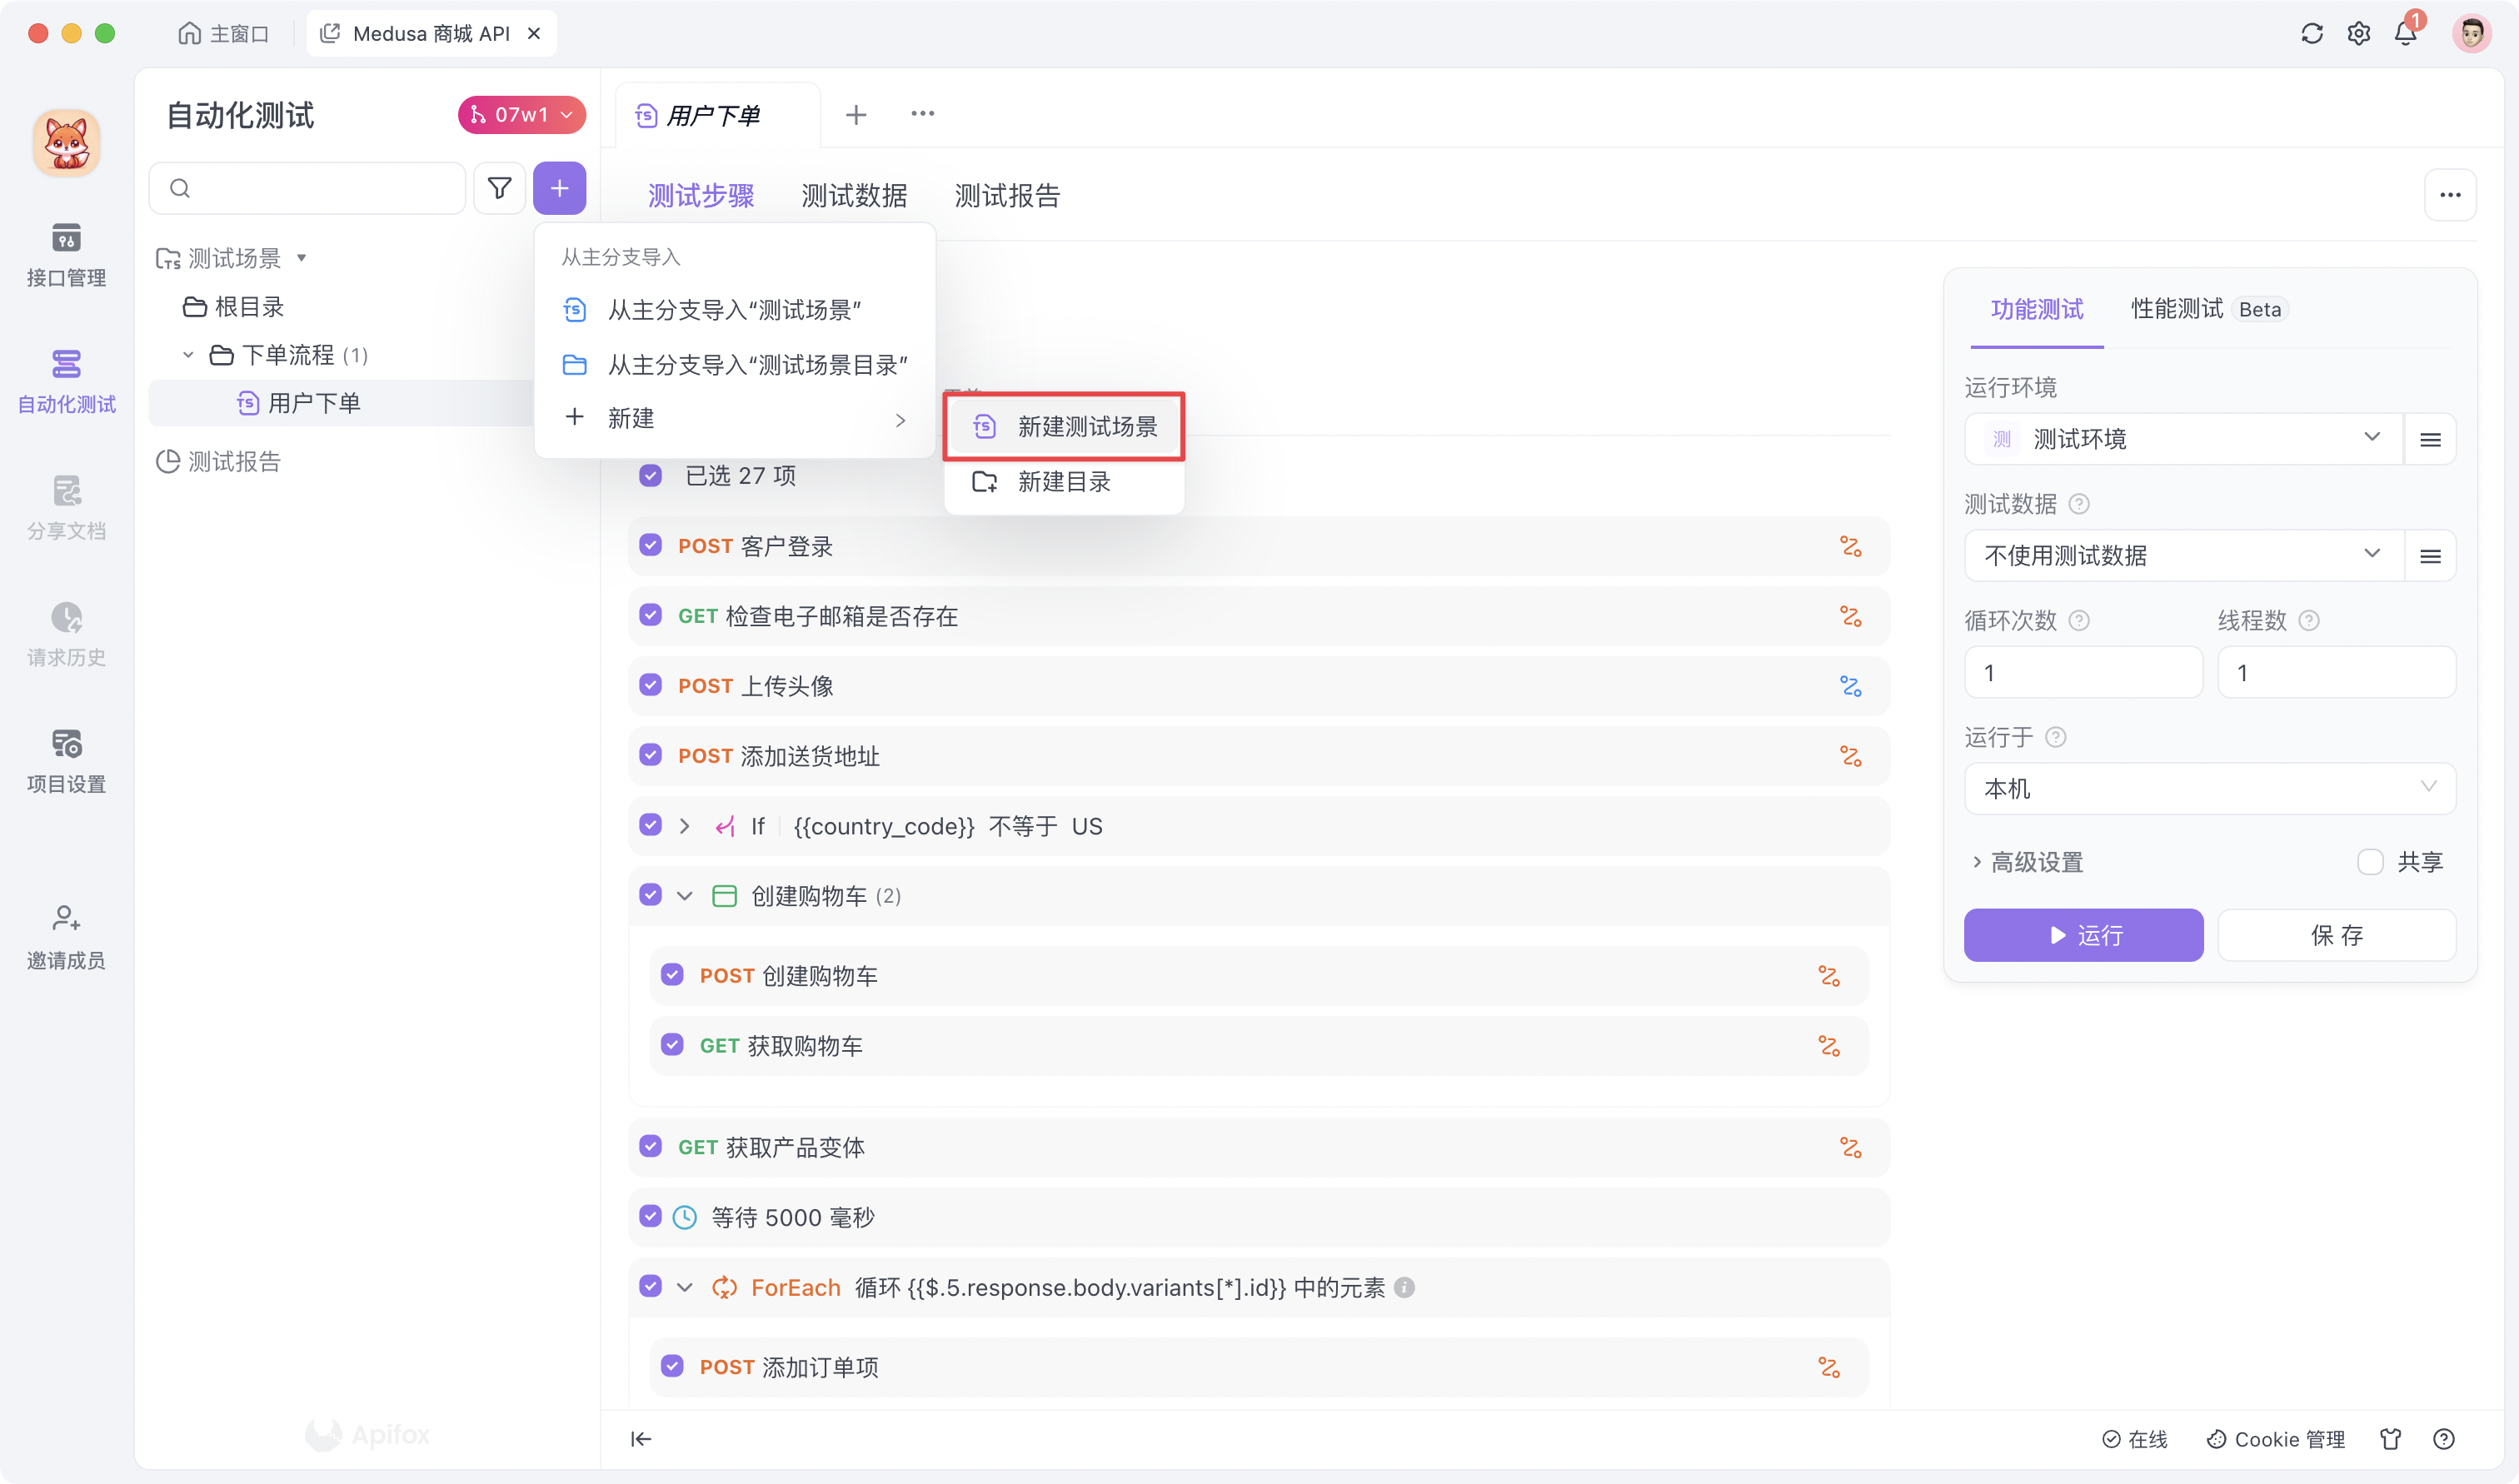Viewport: 2519px width, 1484px height.
Task: Select the 分享文档 sidebar icon
Action: (65, 505)
